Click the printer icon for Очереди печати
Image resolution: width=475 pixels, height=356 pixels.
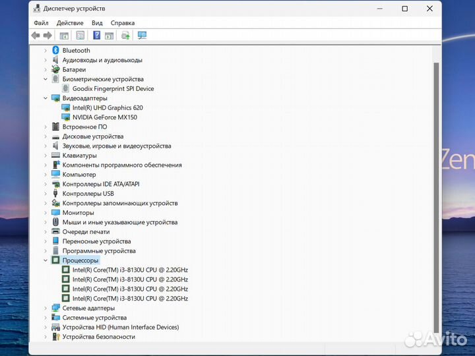[55, 231]
